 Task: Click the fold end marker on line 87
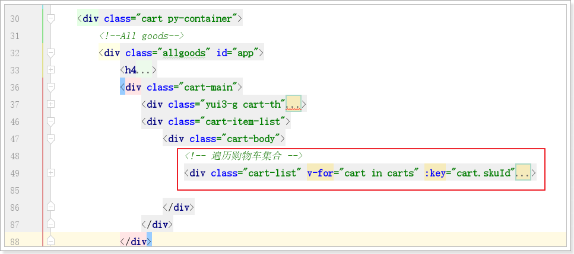pyautogui.click(x=50, y=224)
